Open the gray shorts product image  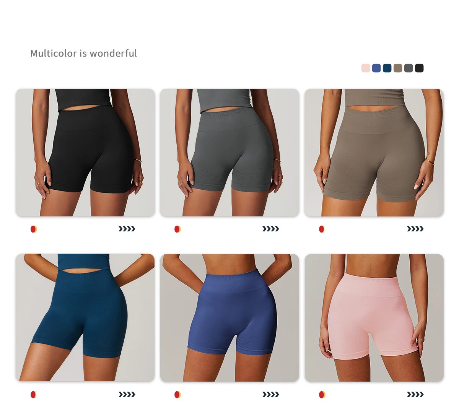click(x=229, y=153)
